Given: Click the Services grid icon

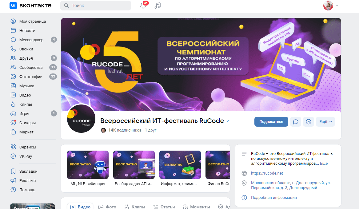Looking at the screenshot, I should 13,147.
